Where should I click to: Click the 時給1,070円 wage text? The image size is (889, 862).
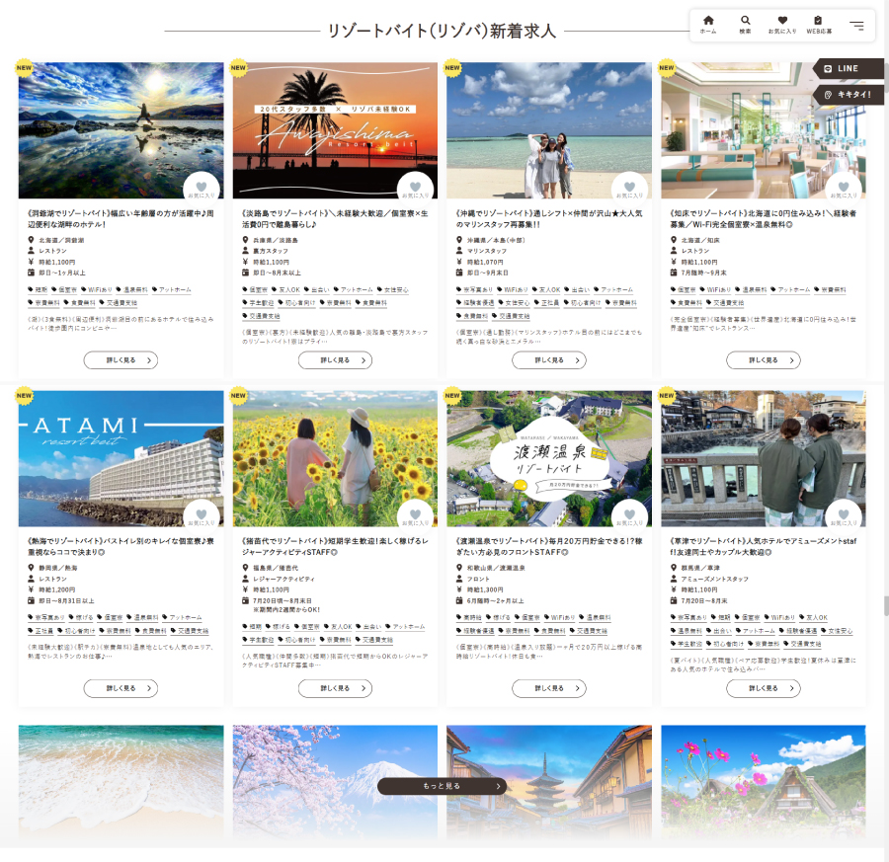(x=485, y=263)
